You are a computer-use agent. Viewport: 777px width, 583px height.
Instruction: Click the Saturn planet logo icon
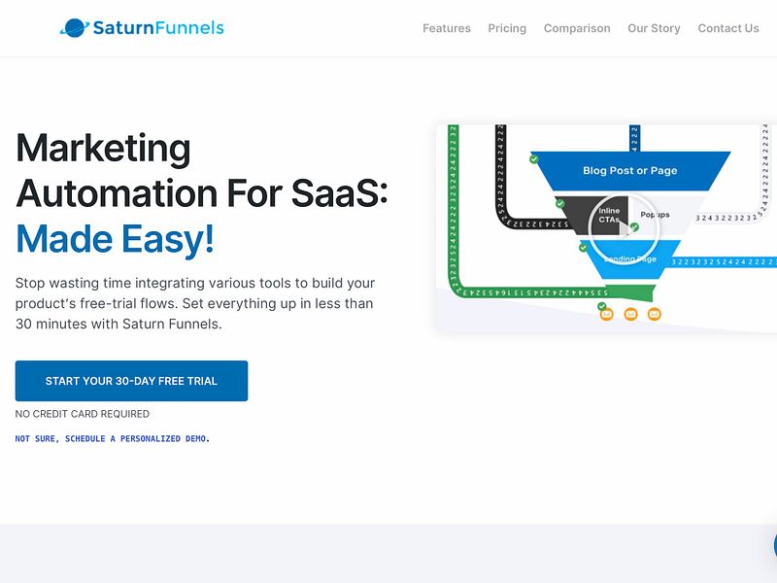[75, 28]
